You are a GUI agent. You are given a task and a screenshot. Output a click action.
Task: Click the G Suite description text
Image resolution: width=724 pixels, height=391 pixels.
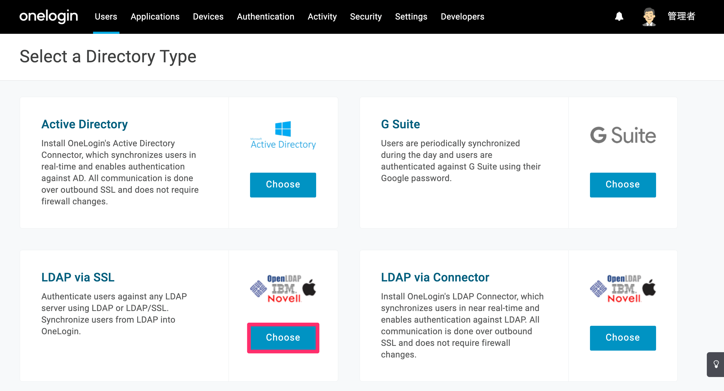461,161
